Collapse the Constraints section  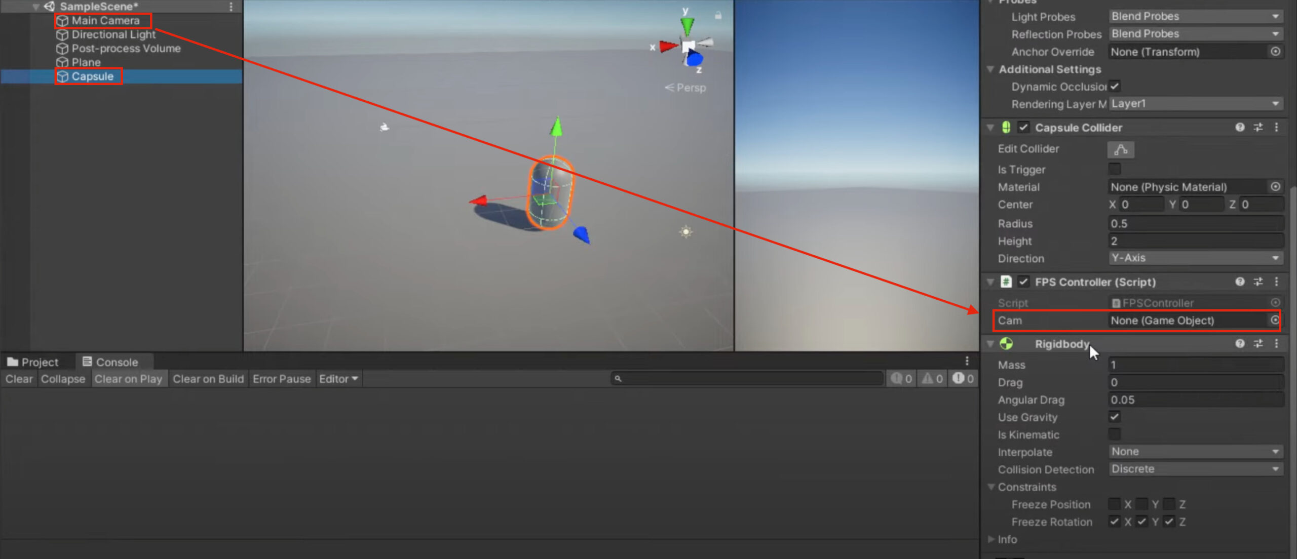click(991, 487)
